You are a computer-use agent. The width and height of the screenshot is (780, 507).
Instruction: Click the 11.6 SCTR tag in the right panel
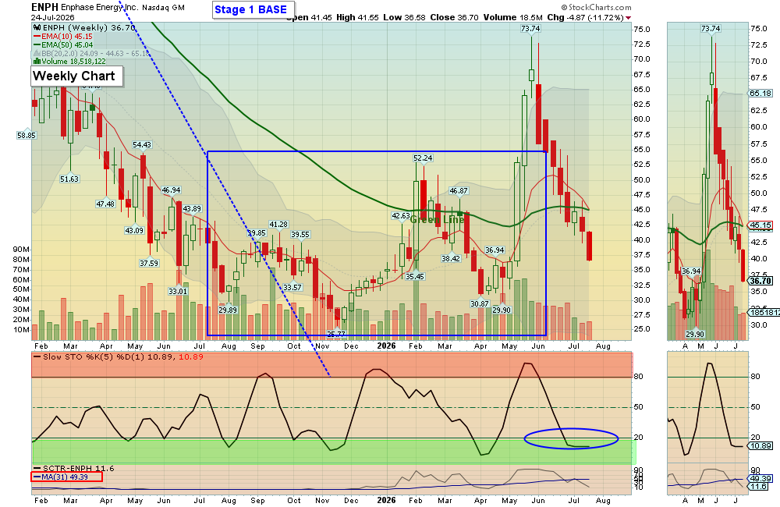pos(759,487)
